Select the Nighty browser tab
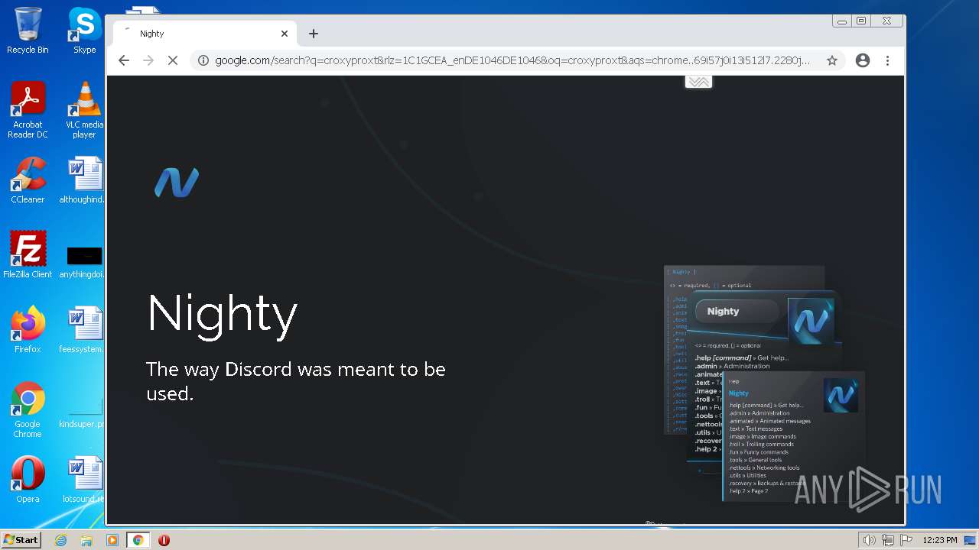Screen dimensions: 979x550 [x=205, y=34]
